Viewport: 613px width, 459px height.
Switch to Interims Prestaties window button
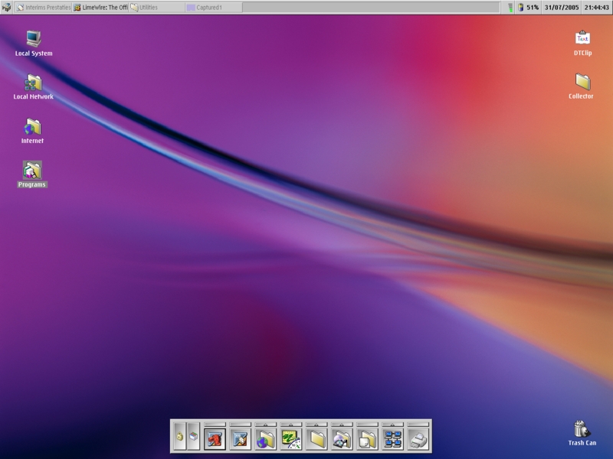43,7
